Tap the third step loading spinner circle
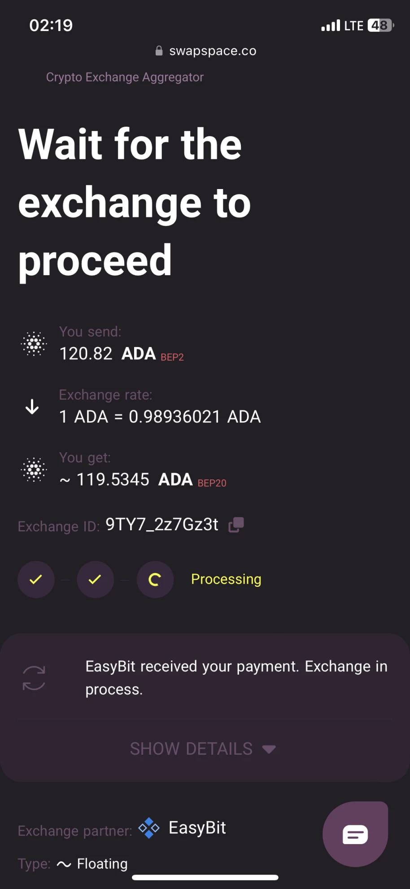This screenshot has height=889, width=410. (155, 579)
